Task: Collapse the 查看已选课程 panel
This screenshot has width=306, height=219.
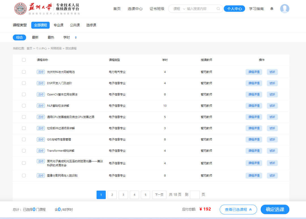Action: [238, 209]
